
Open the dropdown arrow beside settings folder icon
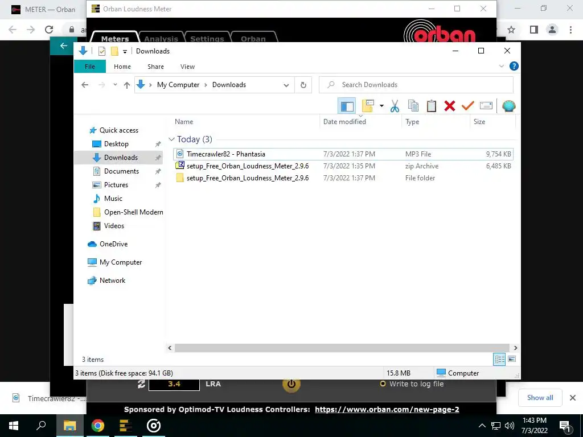click(x=381, y=106)
